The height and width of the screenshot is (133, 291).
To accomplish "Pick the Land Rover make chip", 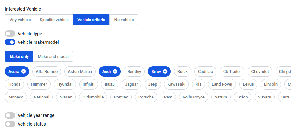I will point(222,84).
